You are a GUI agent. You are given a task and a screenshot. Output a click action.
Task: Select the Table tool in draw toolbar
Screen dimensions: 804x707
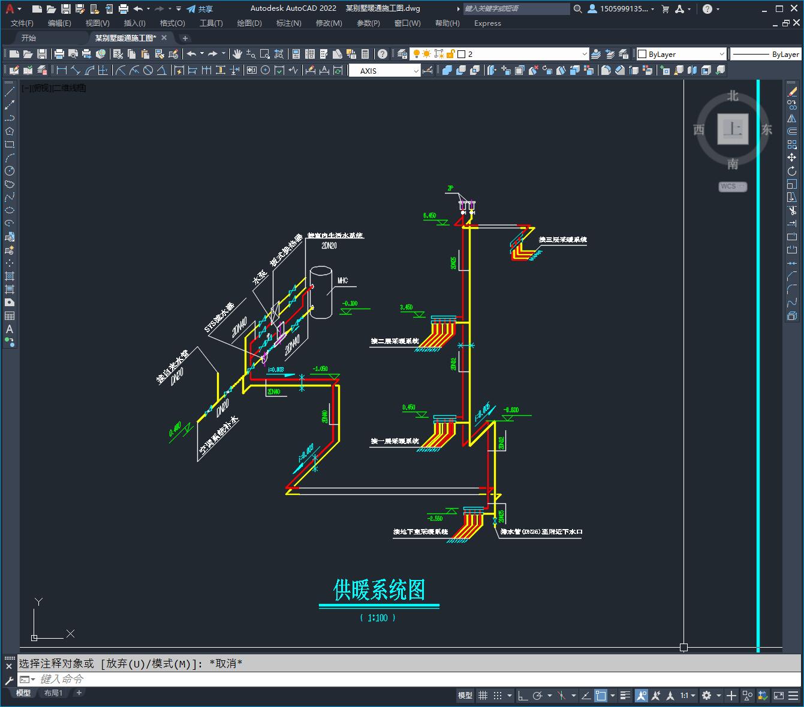coord(10,316)
